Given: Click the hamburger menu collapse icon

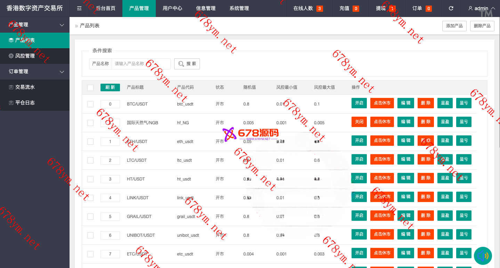Looking at the screenshot, I should tap(79, 8).
